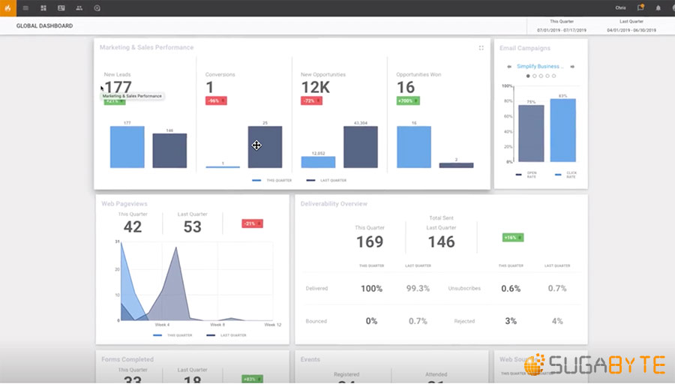Open the dashboard grid icon in top bar
This screenshot has height=384, width=675.
coord(43,8)
